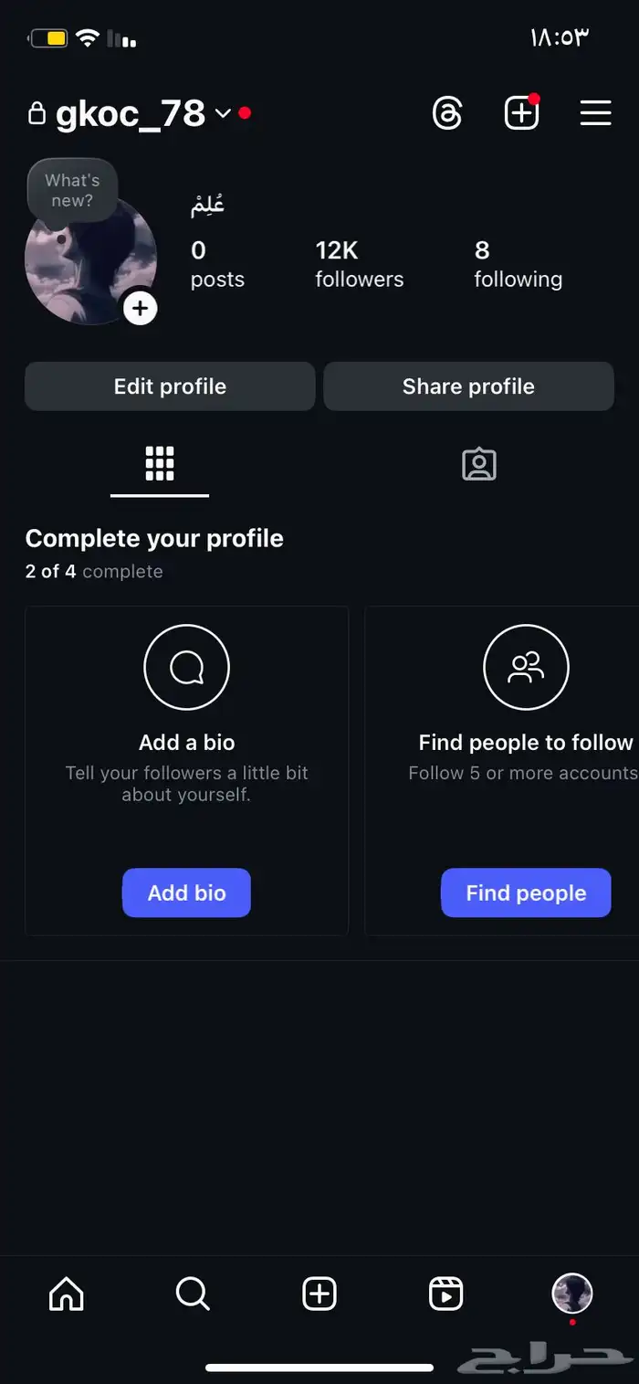Tap the create new post icon in header

coord(521,113)
